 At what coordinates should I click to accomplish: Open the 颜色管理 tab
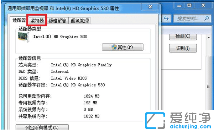click(x=79, y=21)
